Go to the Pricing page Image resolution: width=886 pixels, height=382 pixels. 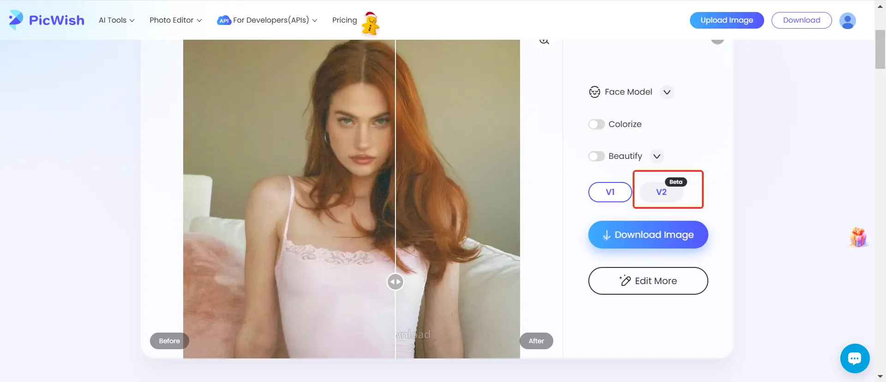[345, 20]
